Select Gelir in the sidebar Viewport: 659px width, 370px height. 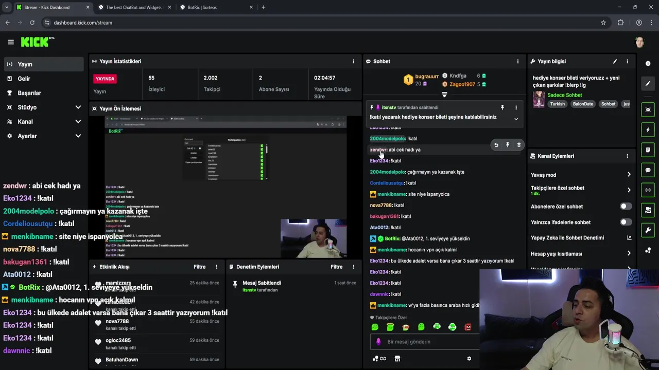pos(43,79)
